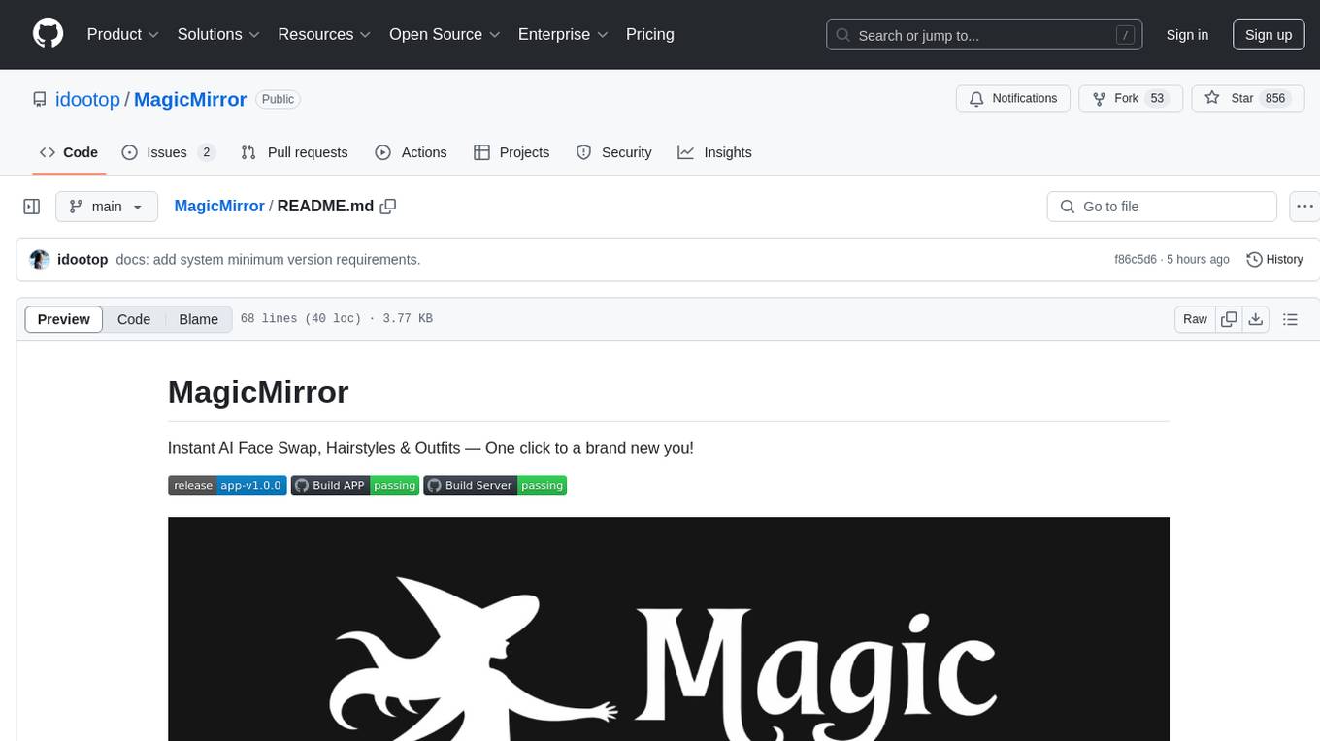Switch to the Issues tab

click(168, 152)
